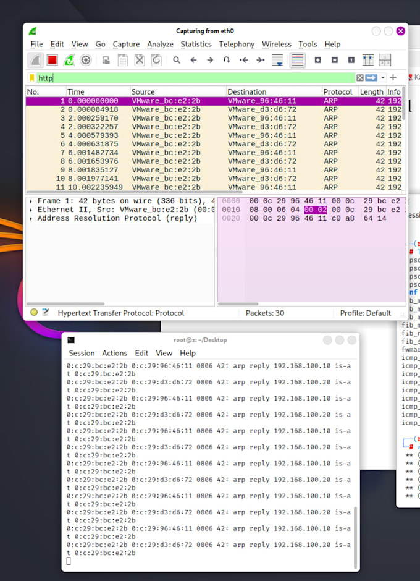420x581 pixels.
Task: Click the pane layout toolbar icon
Action: pos(385,60)
